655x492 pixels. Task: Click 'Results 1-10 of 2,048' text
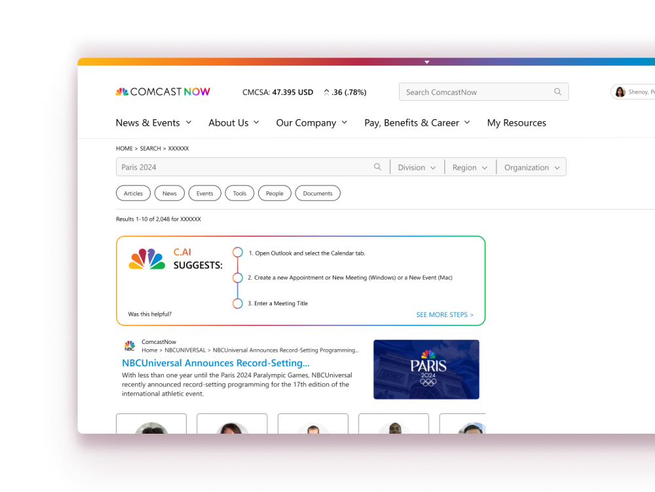pos(143,219)
